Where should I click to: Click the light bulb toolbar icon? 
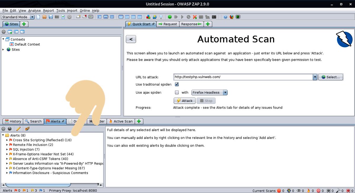161,17
